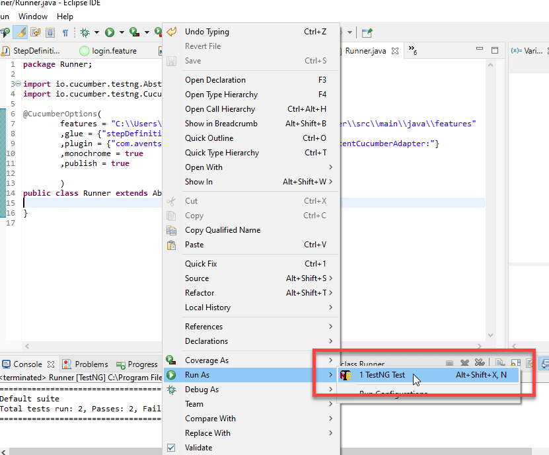Click the Toggle Block Selection toolbar icon
549x455 pixels.
tap(50, 32)
